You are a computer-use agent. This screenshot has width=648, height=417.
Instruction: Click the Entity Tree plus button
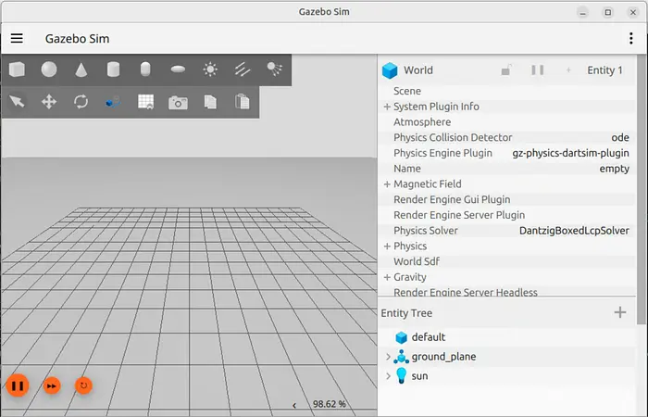coord(620,313)
